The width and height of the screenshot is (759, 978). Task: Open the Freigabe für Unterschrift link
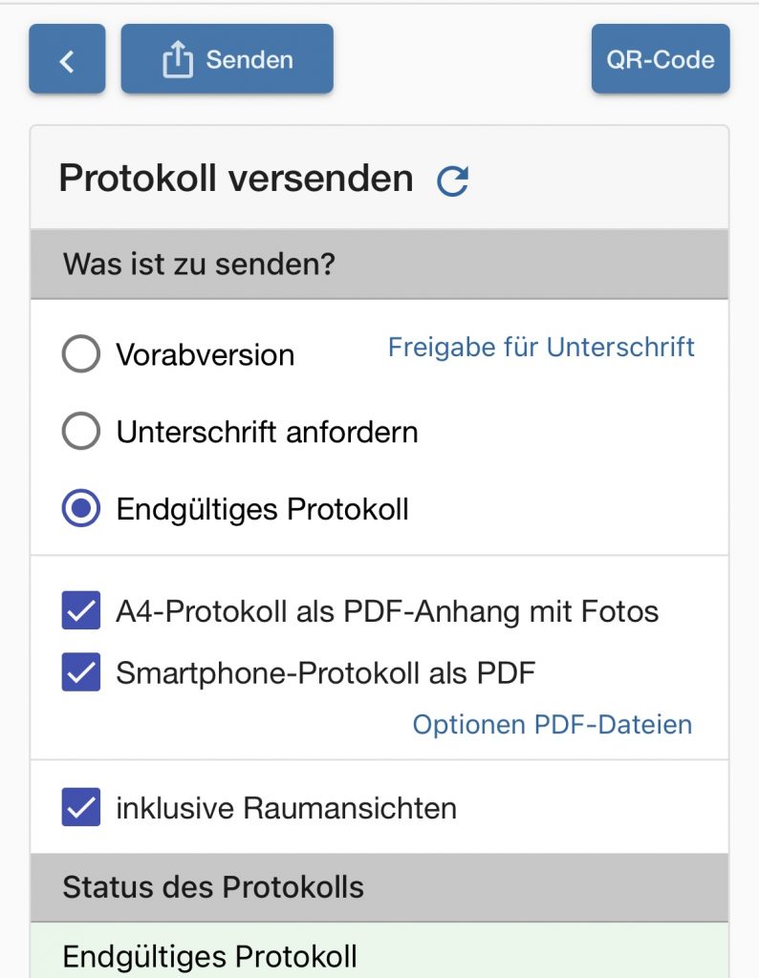(x=541, y=347)
